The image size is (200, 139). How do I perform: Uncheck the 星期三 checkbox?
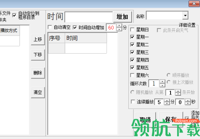pos(132,52)
